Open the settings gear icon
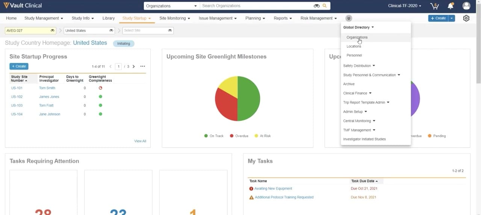The width and height of the screenshot is (481, 215). tap(466, 18)
